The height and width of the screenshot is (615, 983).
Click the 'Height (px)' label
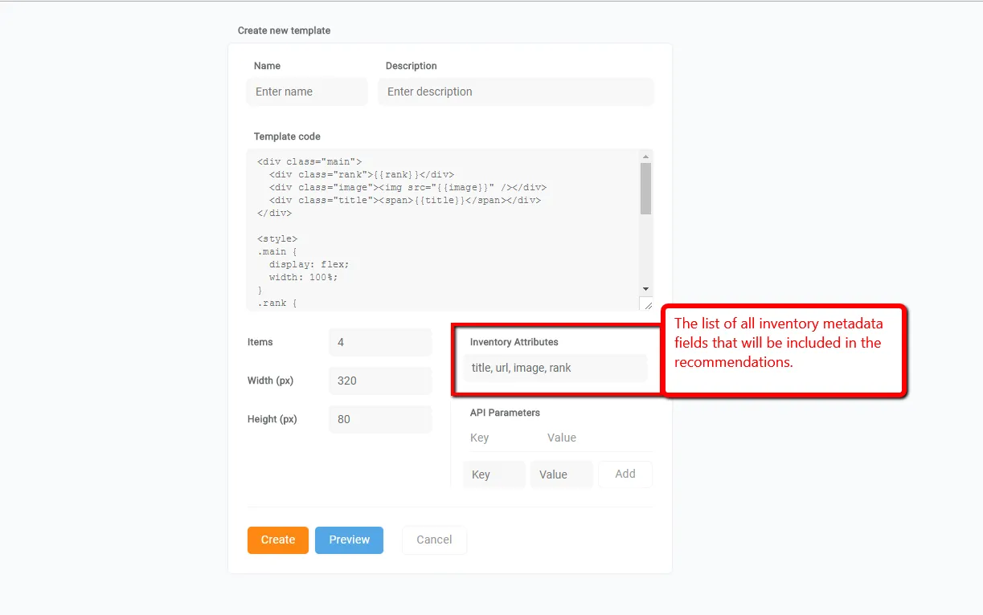pyautogui.click(x=272, y=419)
